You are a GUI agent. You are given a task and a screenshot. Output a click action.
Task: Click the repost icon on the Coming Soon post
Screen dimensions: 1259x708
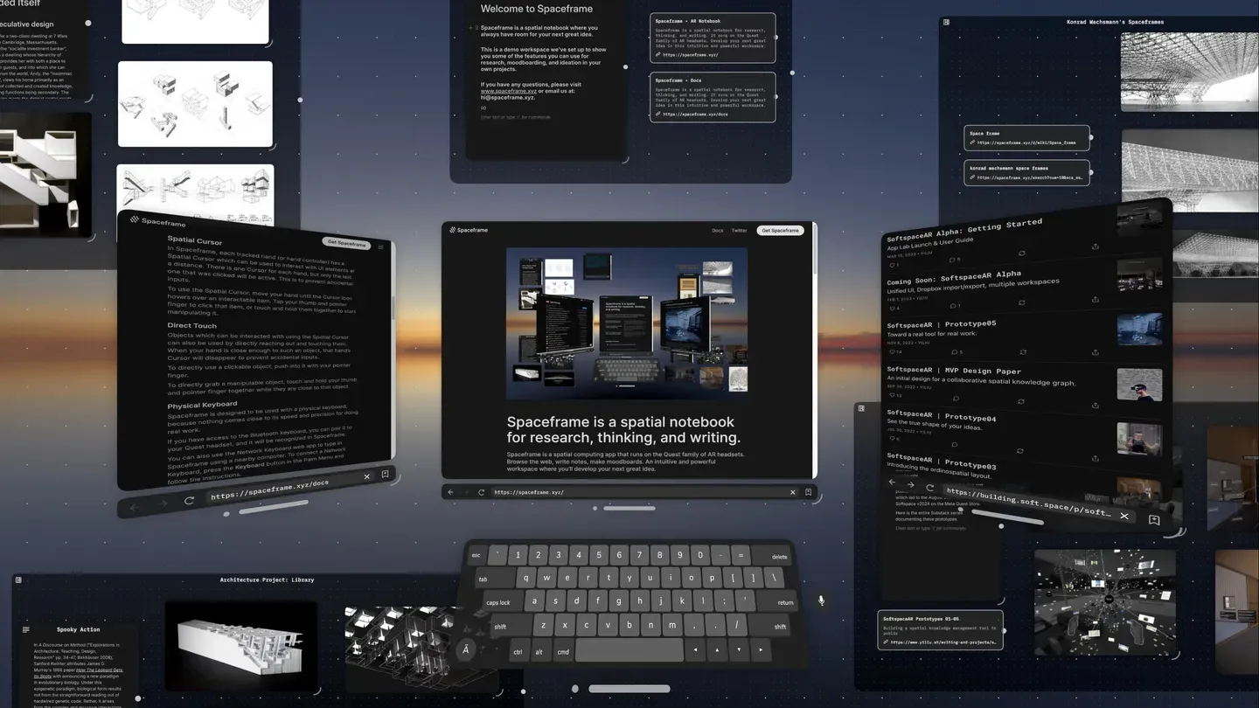1021,302
